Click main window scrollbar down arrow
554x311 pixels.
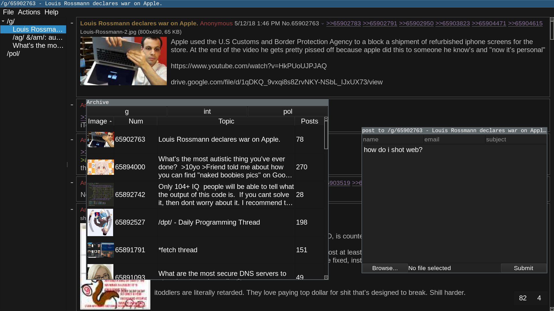tap(552, 309)
